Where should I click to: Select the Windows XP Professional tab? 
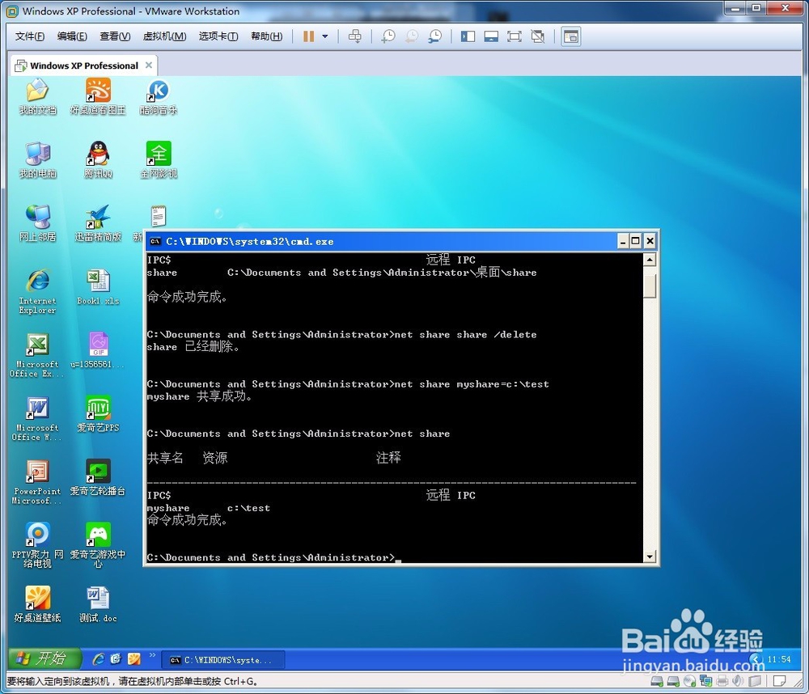coord(83,66)
